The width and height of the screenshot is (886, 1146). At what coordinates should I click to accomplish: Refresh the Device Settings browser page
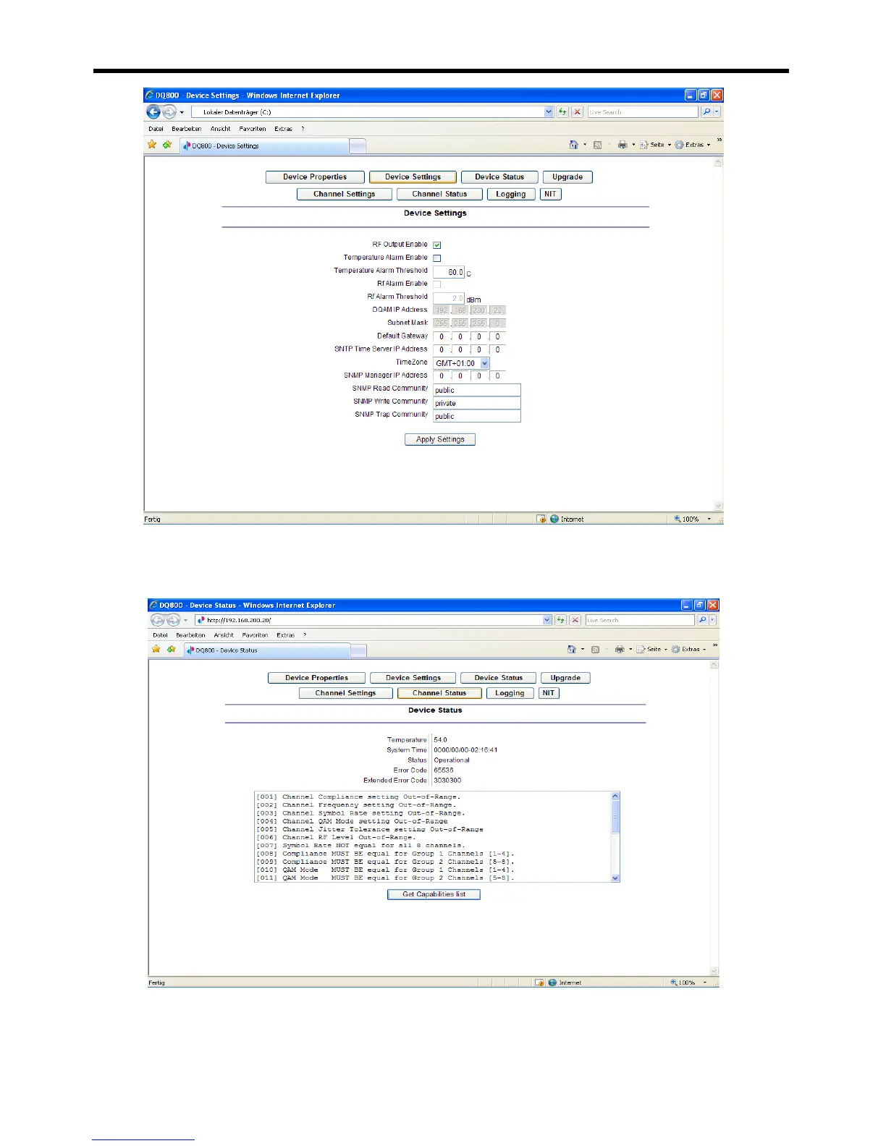click(x=562, y=112)
